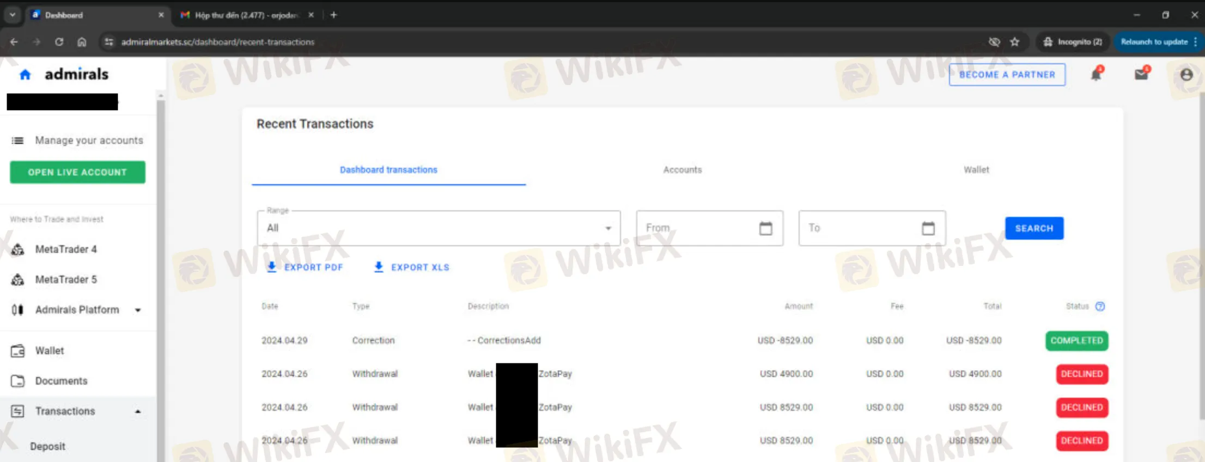Click the Wallet icon in sidebar
The width and height of the screenshot is (1205, 462).
pyautogui.click(x=17, y=351)
